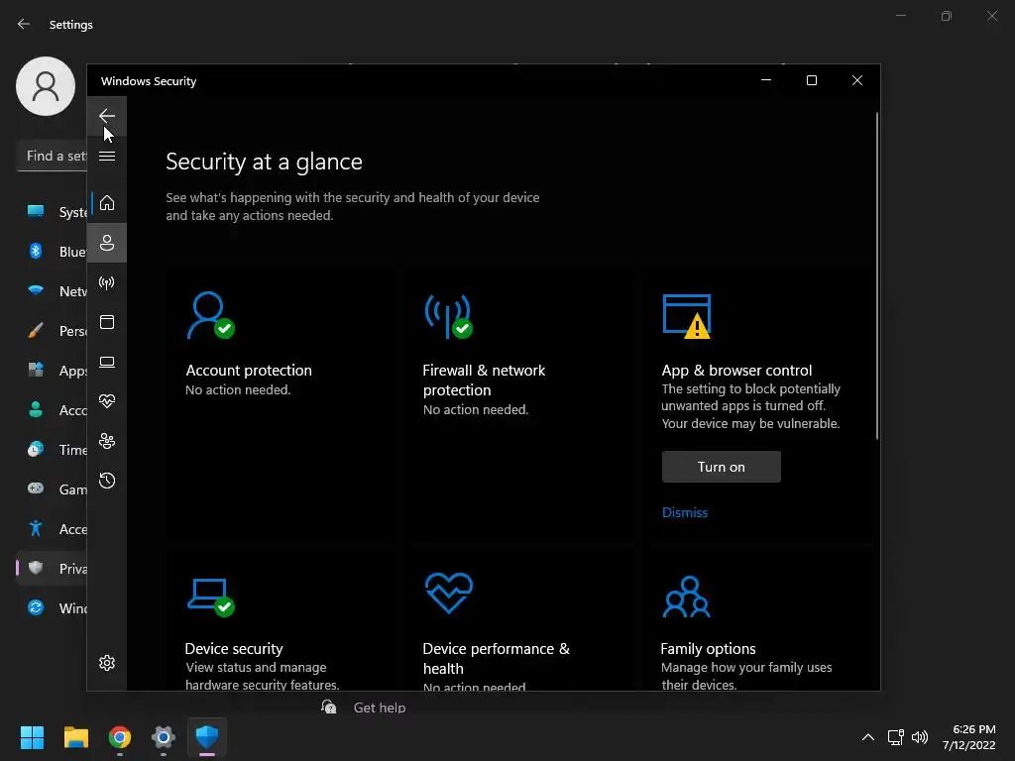Open the Account protection heading
The width and height of the screenshot is (1015, 761).
tap(249, 371)
